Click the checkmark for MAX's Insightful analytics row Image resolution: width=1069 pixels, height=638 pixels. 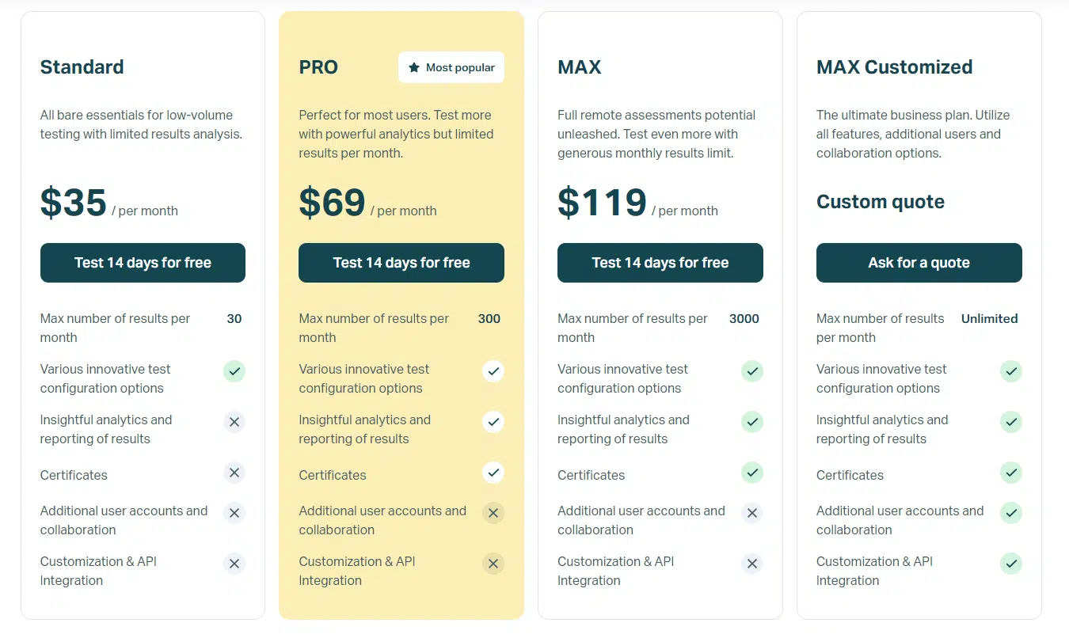click(752, 422)
